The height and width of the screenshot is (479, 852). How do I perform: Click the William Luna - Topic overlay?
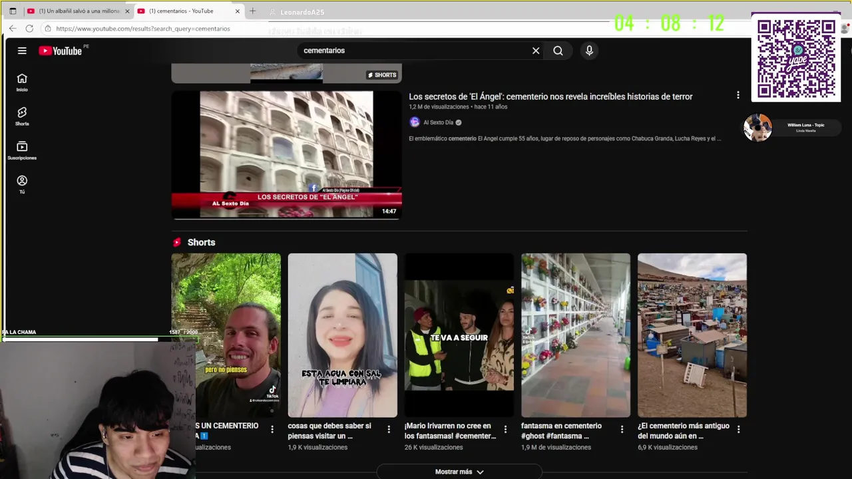(x=792, y=127)
